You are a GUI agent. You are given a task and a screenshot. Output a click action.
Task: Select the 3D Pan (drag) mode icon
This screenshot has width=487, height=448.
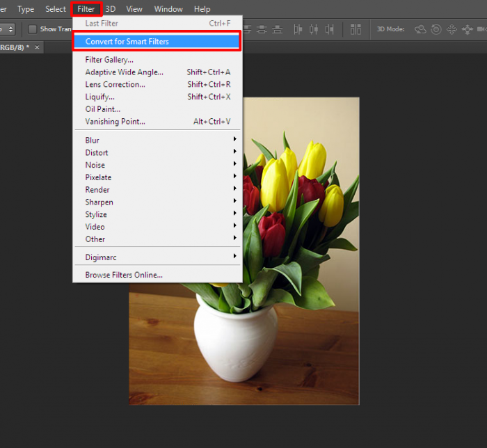[x=452, y=29]
